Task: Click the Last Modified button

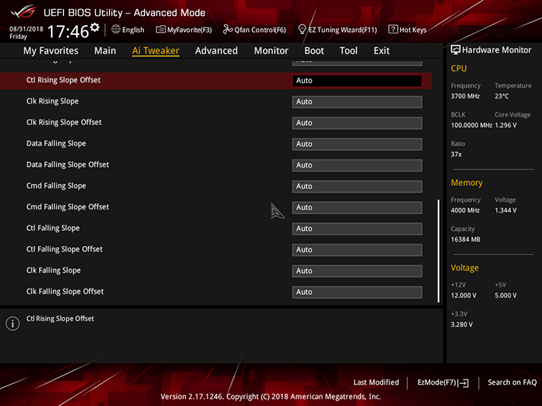Action: [376, 382]
